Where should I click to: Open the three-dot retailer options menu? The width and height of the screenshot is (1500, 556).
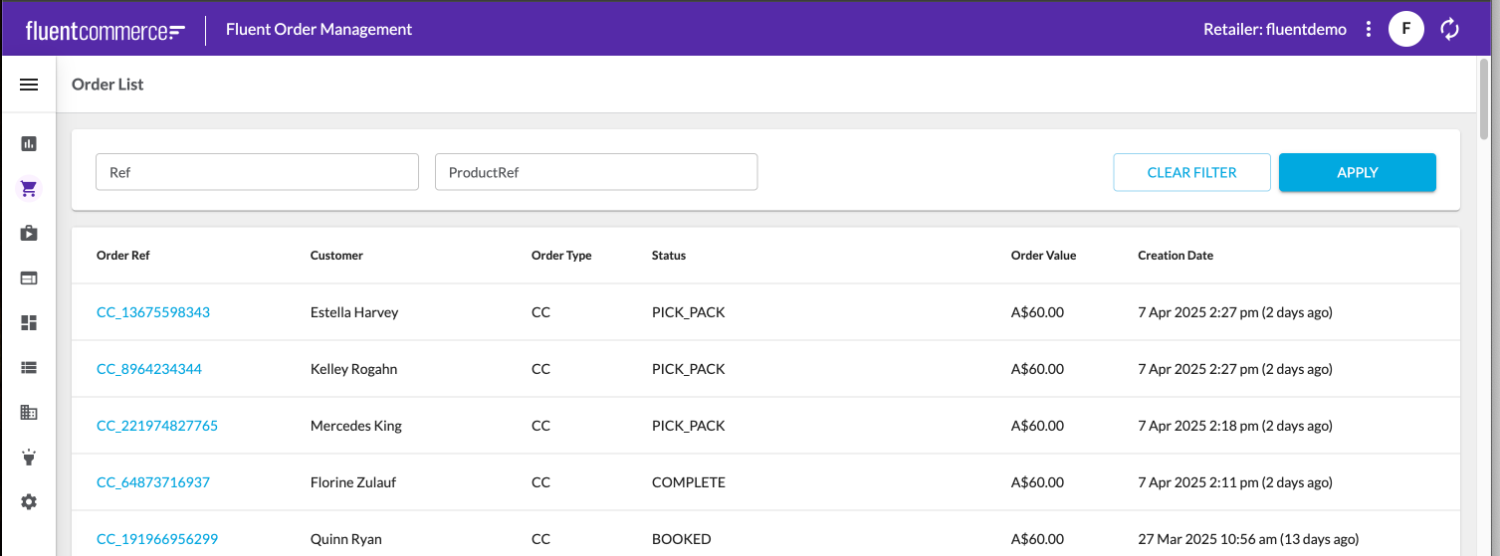pyautogui.click(x=1369, y=29)
